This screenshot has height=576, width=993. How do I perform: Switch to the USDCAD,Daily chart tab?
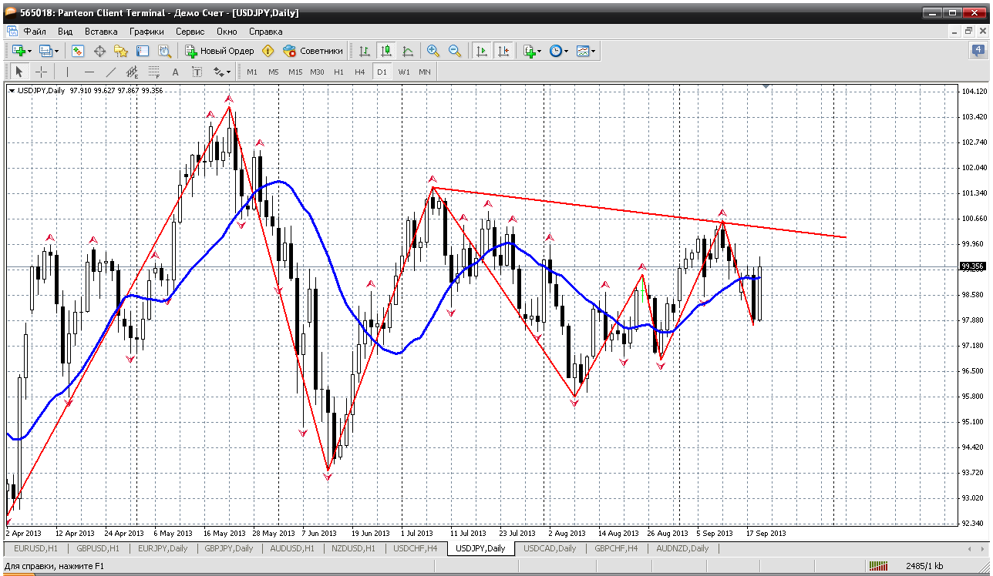tap(549, 548)
